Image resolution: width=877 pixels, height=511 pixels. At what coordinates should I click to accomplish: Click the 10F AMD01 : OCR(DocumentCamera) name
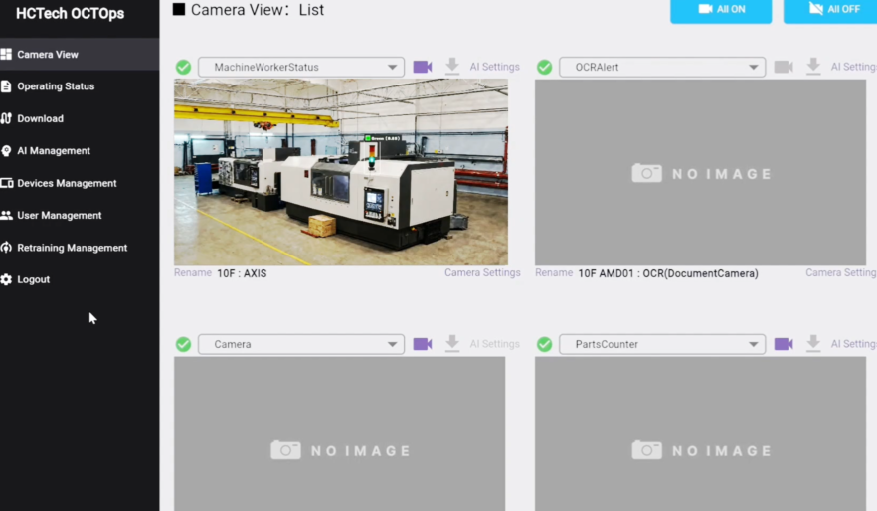click(668, 273)
